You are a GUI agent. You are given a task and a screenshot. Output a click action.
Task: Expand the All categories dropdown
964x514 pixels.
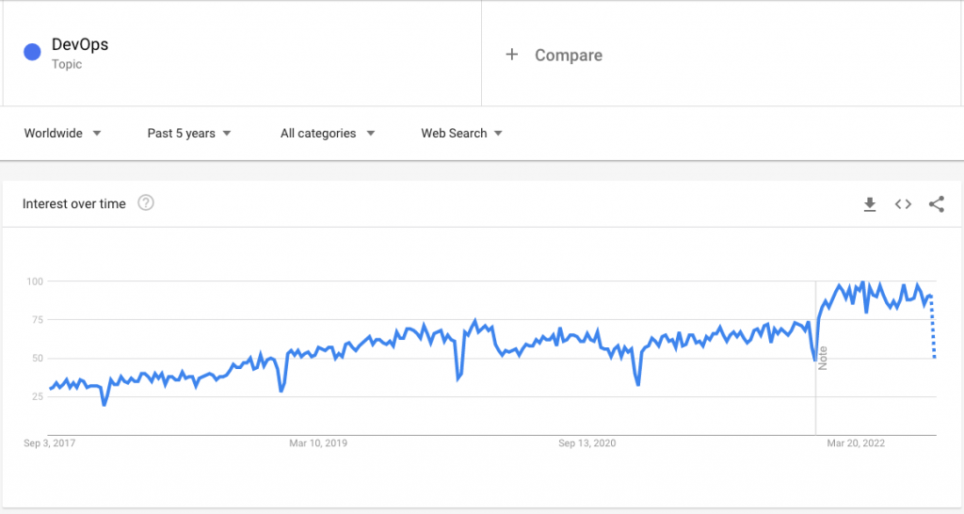point(327,134)
